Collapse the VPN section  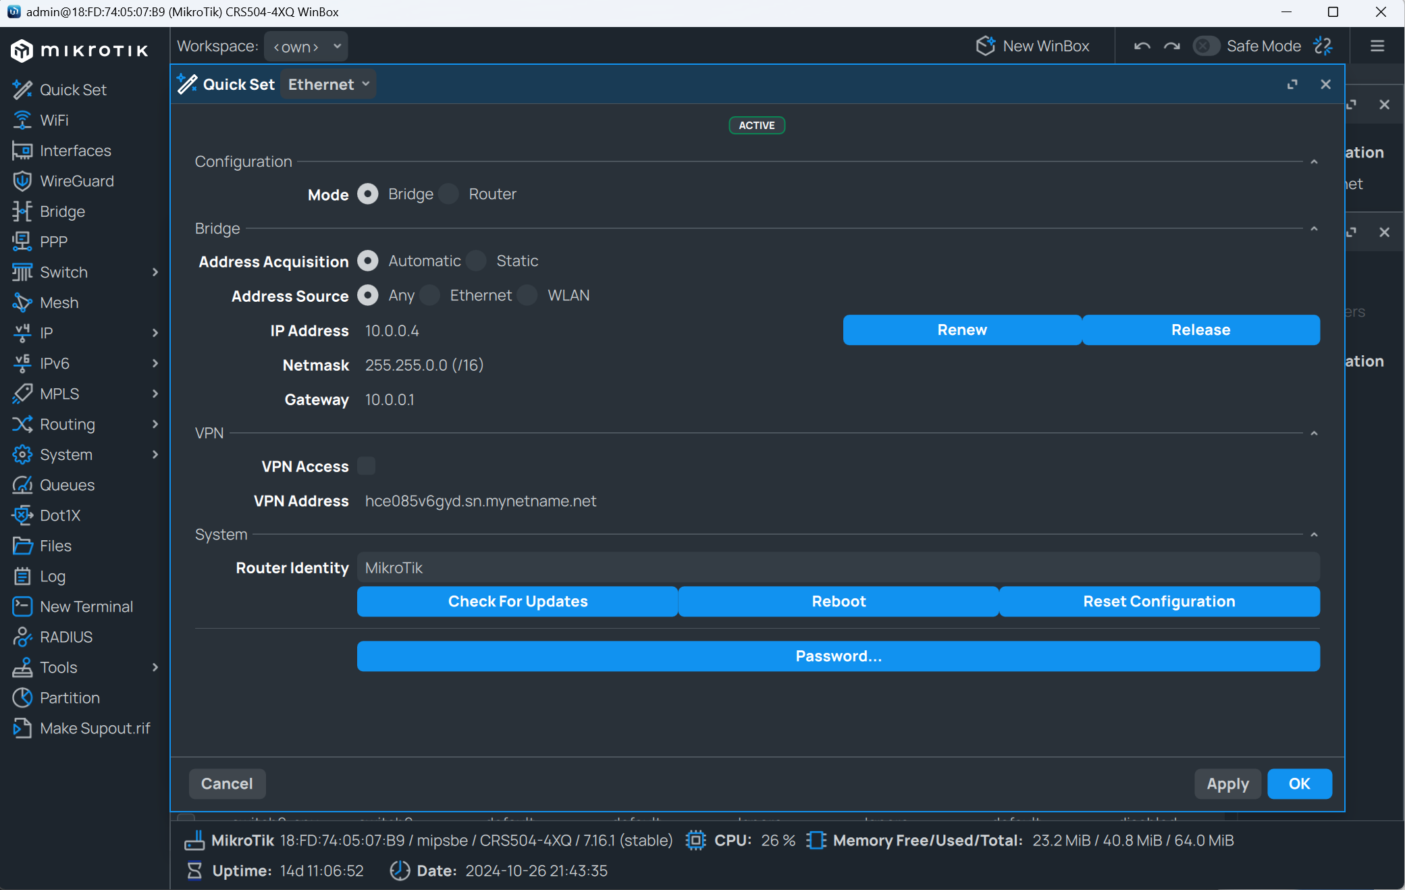click(x=1314, y=433)
